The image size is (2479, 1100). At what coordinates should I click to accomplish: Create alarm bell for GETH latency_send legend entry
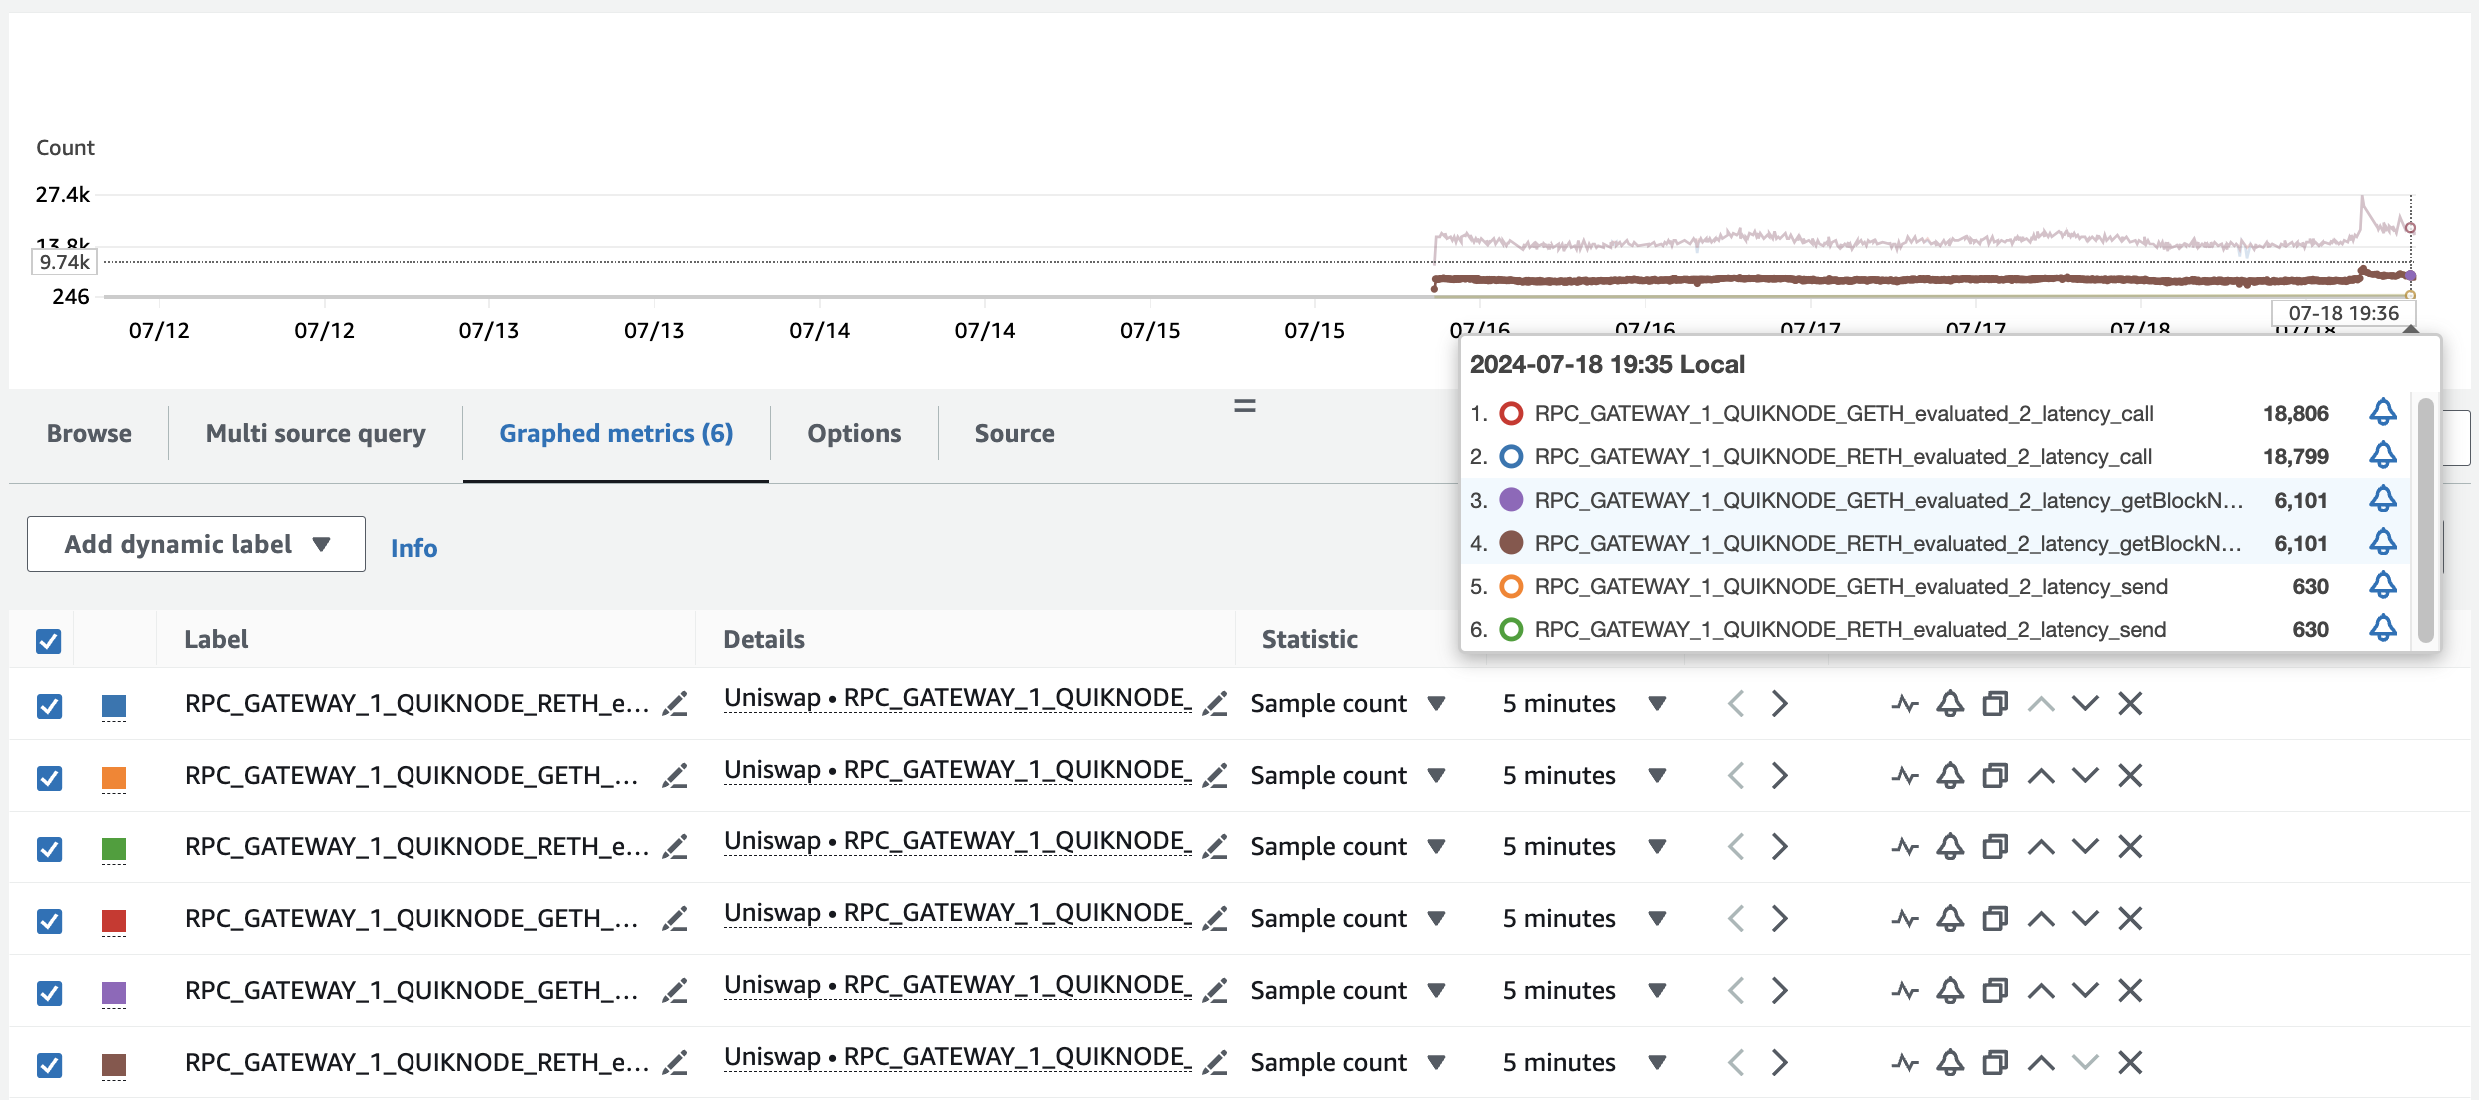2383,585
